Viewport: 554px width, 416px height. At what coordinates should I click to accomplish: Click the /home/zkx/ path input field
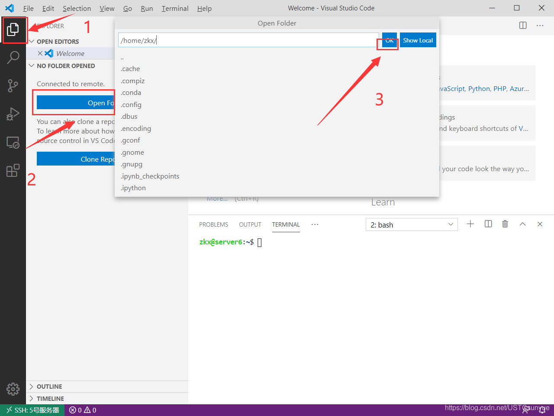[x=248, y=40]
